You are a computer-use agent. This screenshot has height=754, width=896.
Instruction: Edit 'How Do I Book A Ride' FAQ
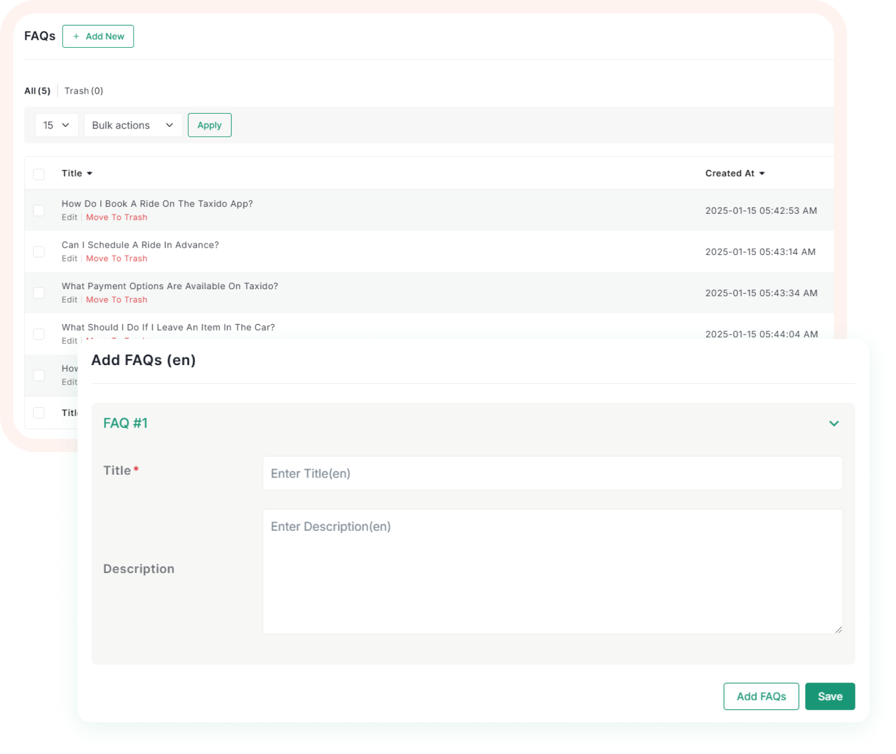point(69,218)
